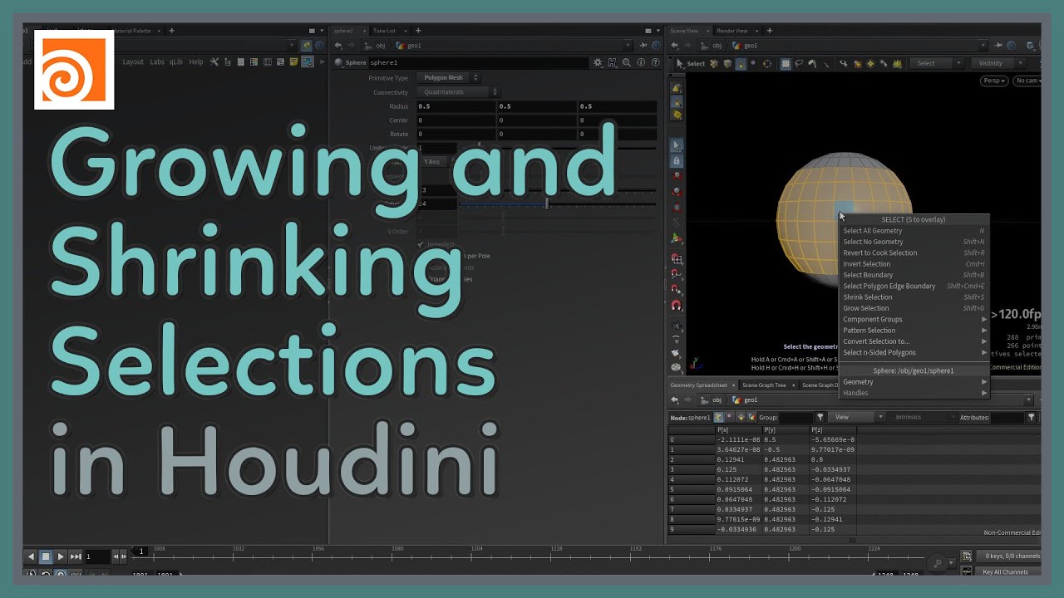Image resolution: width=1064 pixels, height=598 pixels.
Task: Click the parameter gear icon for sphere1
Action: click(597, 62)
